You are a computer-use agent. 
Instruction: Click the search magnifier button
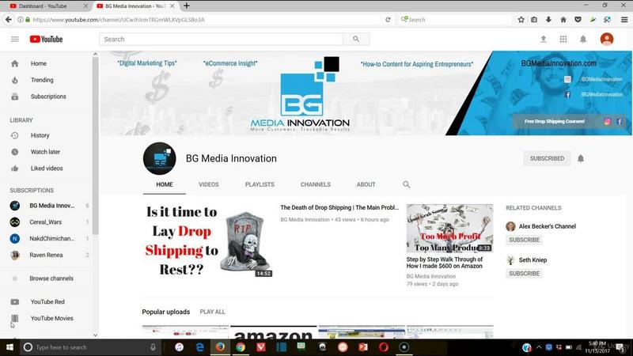(x=355, y=39)
